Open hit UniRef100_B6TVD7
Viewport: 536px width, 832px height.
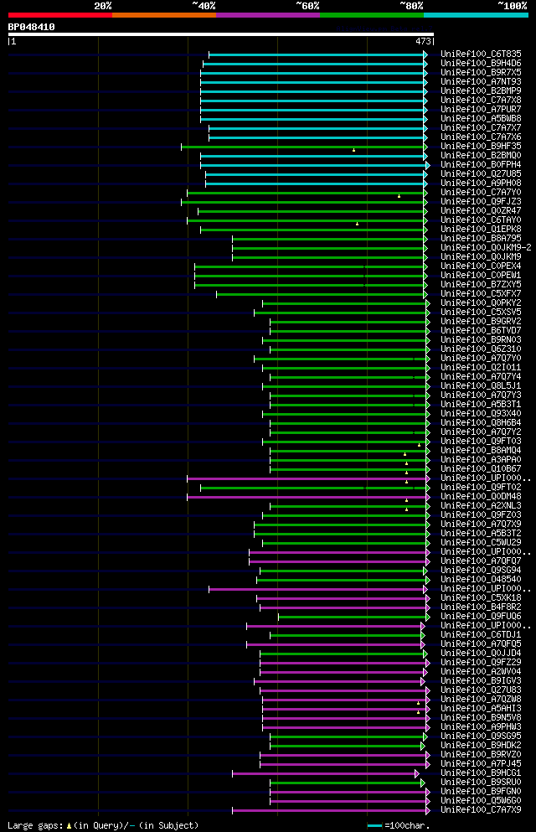[x=481, y=331]
